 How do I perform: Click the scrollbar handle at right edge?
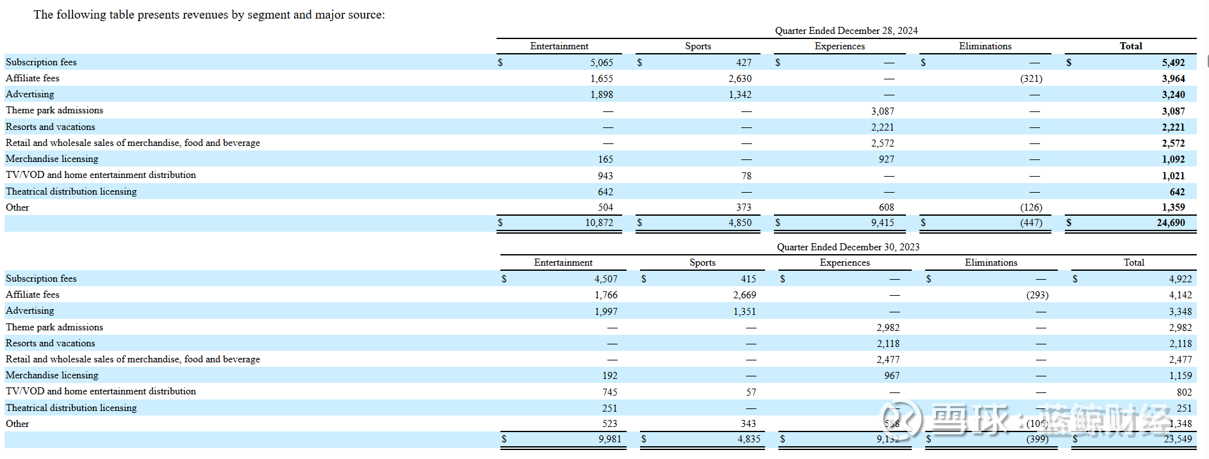point(1207,61)
